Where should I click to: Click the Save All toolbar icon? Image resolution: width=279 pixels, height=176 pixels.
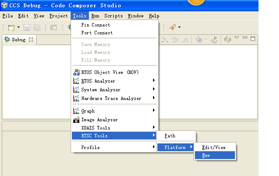[37, 28]
